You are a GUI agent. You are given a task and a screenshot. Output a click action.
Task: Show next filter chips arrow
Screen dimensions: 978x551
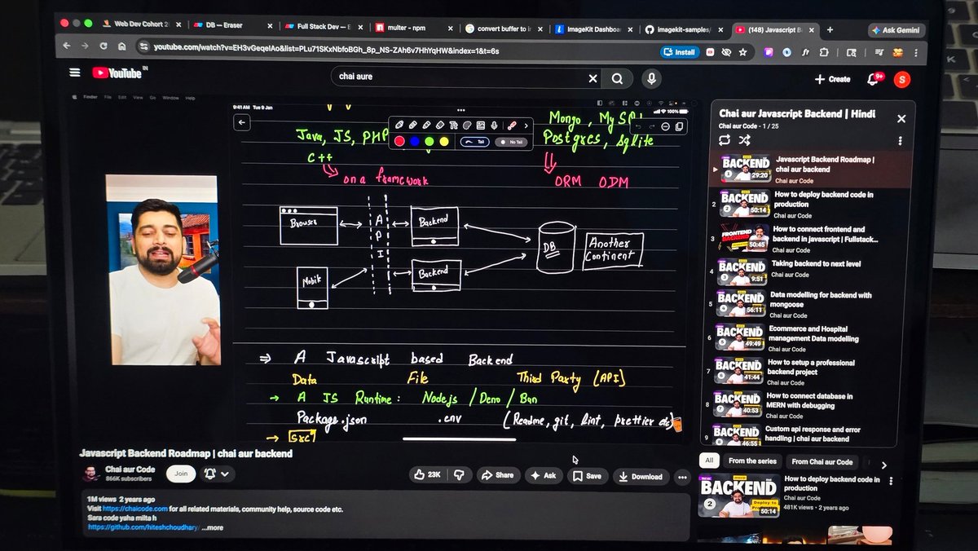point(884,465)
